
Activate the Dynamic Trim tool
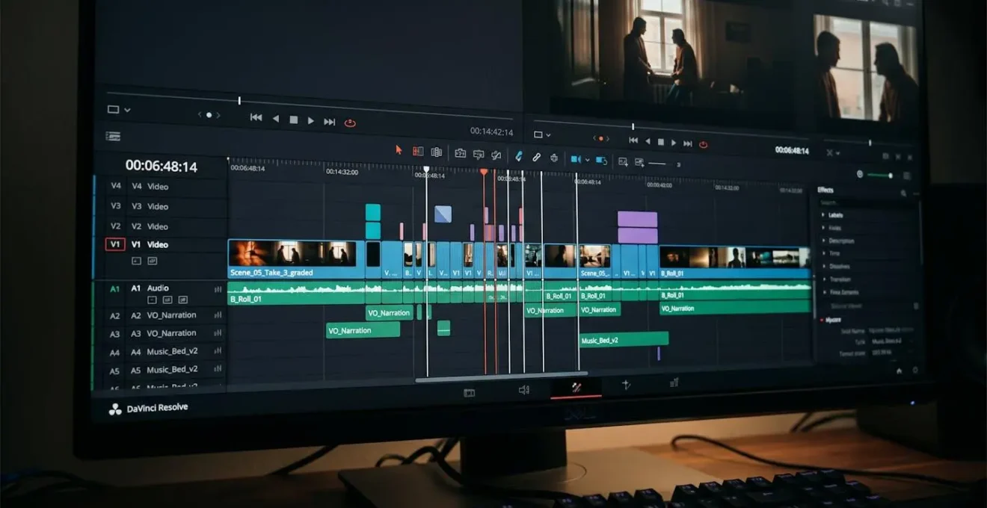437,152
